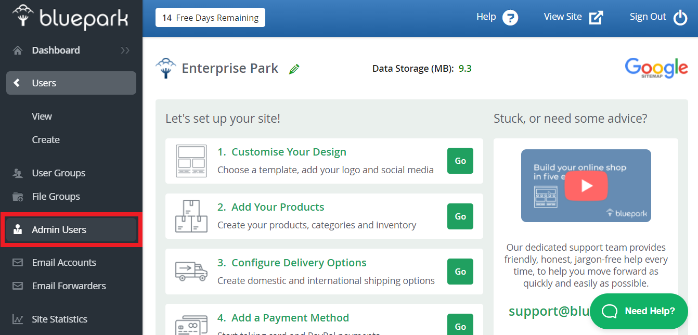Click the Help question mark icon
Screen dimensions: 698x335
pos(510,18)
